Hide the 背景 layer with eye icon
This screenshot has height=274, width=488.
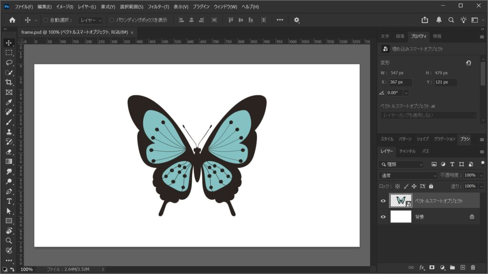pyautogui.click(x=383, y=217)
